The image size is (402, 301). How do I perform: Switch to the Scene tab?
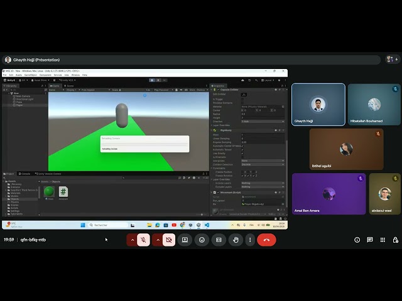tap(68, 86)
